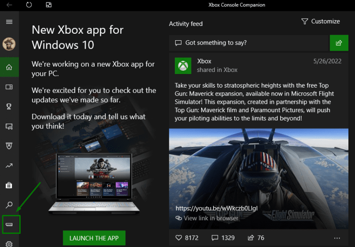Screen dimensions: 355x247
Task: Click Got something to say field
Action: click(248, 43)
